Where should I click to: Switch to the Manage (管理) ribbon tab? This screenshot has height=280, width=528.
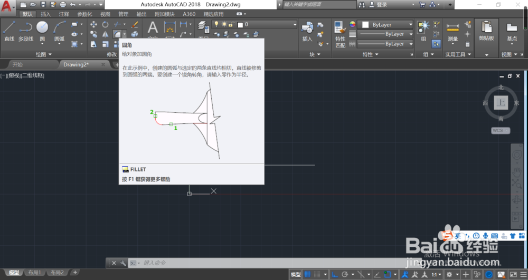pyautogui.click(x=123, y=14)
